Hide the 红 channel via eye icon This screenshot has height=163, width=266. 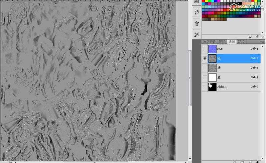coord(205,58)
